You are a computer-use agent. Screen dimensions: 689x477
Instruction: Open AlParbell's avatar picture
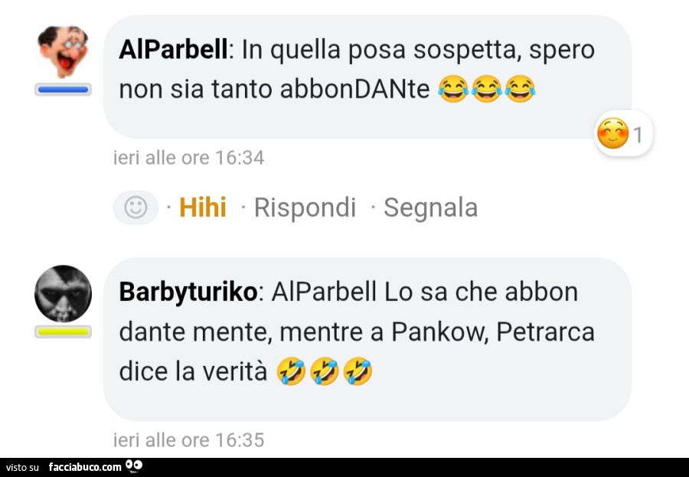coord(64,51)
